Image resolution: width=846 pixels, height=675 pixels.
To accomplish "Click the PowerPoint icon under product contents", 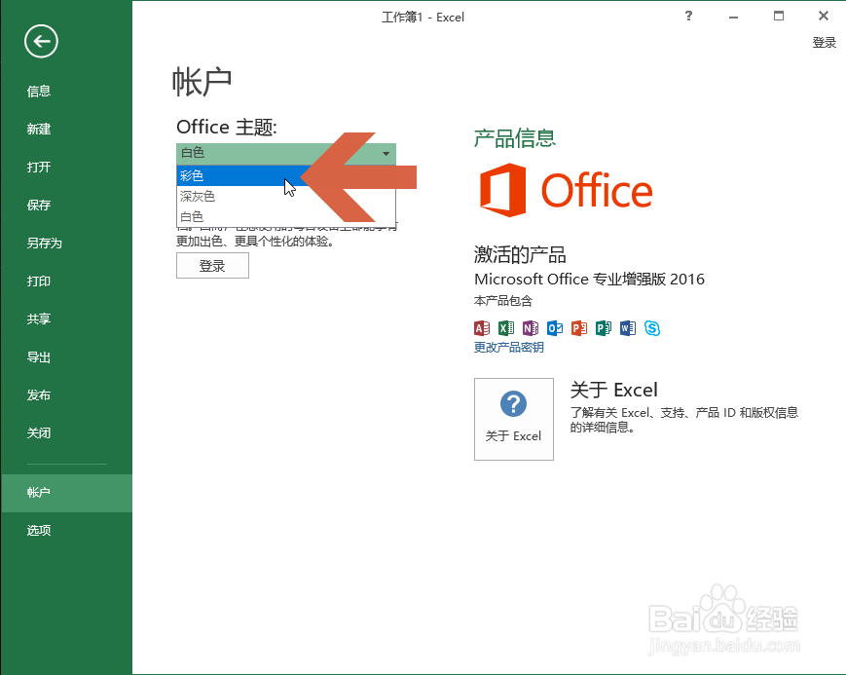I will tap(579, 328).
